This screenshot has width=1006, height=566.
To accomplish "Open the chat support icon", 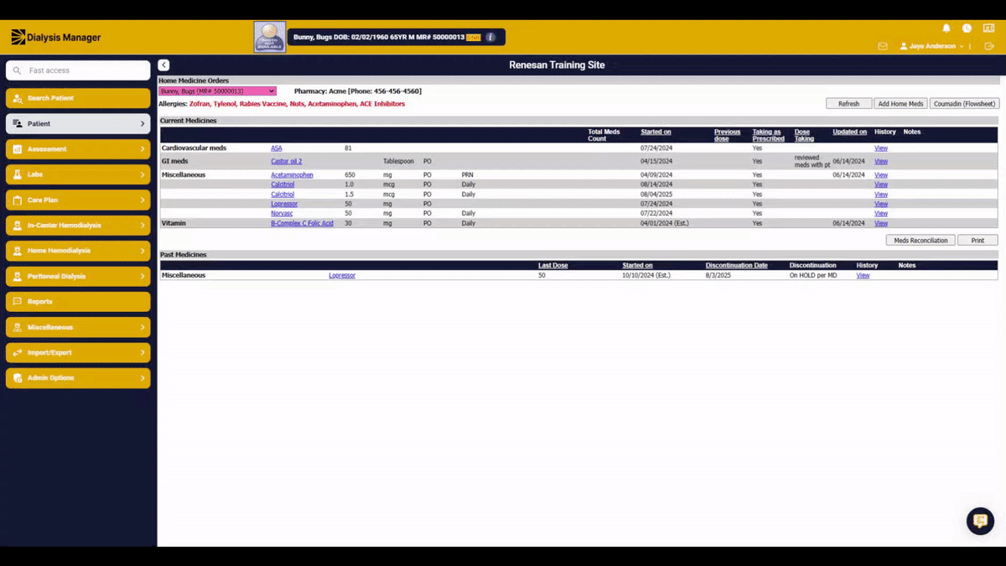I will pos(980,521).
